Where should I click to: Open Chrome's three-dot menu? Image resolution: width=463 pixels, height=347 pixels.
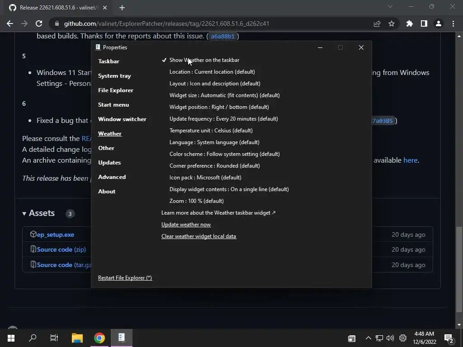pos(453,23)
